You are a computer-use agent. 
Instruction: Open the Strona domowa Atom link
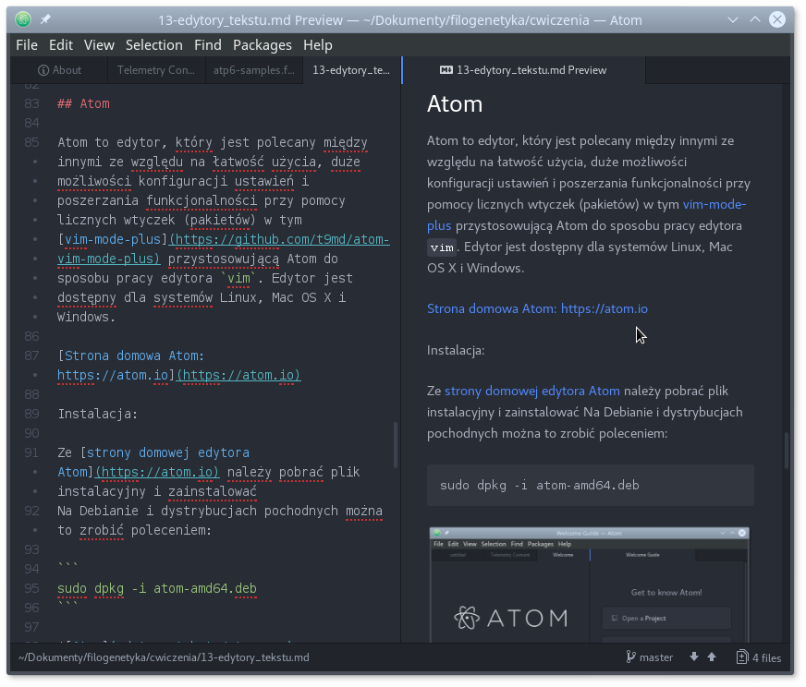pyautogui.click(x=537, y=308)
